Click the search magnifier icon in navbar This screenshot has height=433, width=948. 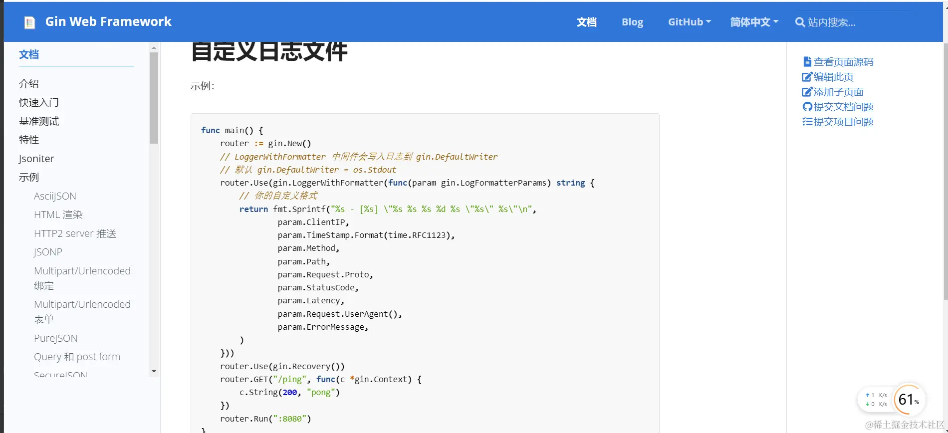[x=800, y=22]
